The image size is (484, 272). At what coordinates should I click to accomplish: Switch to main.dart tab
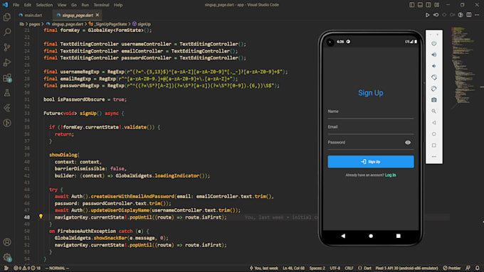point(30,15)
